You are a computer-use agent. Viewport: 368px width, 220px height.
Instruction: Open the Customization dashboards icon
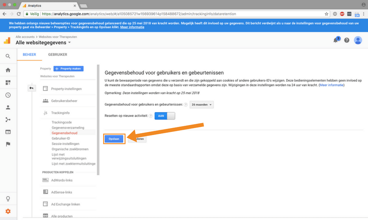coord(8,82)
